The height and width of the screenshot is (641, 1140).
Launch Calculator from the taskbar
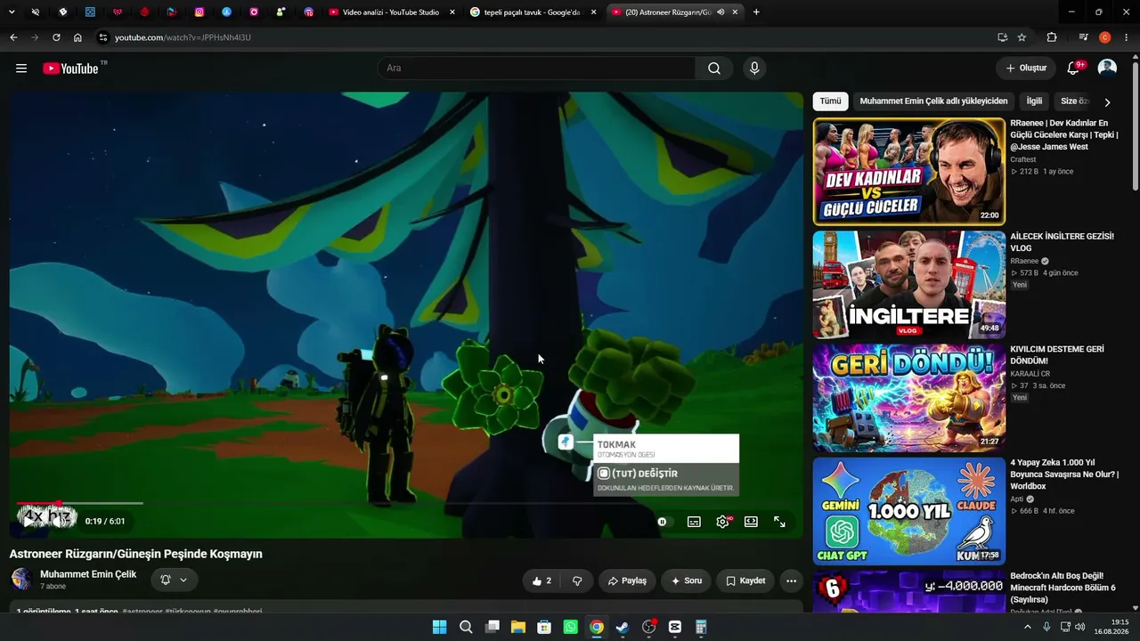(x=701, y=627)
